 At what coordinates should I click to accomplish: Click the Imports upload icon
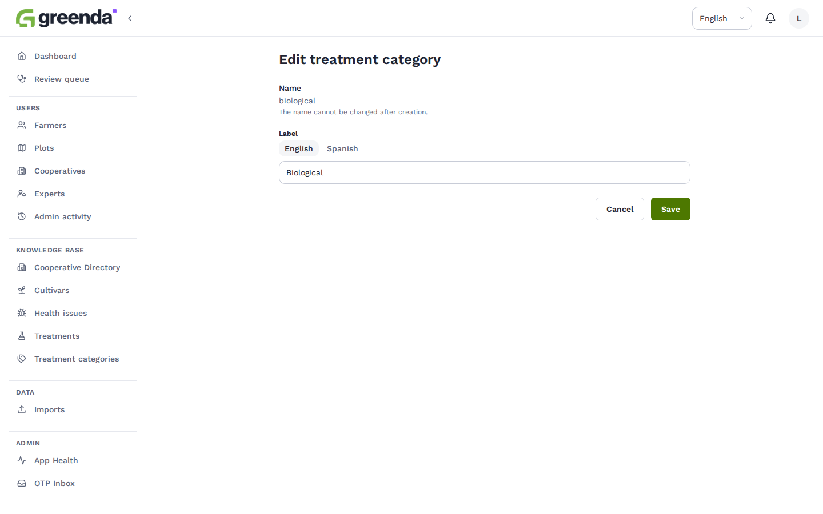(22, 409)
